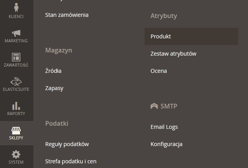The image size is (248, 168).
Task: Open the Zawartość layout icon
Action: coord(16,57)
